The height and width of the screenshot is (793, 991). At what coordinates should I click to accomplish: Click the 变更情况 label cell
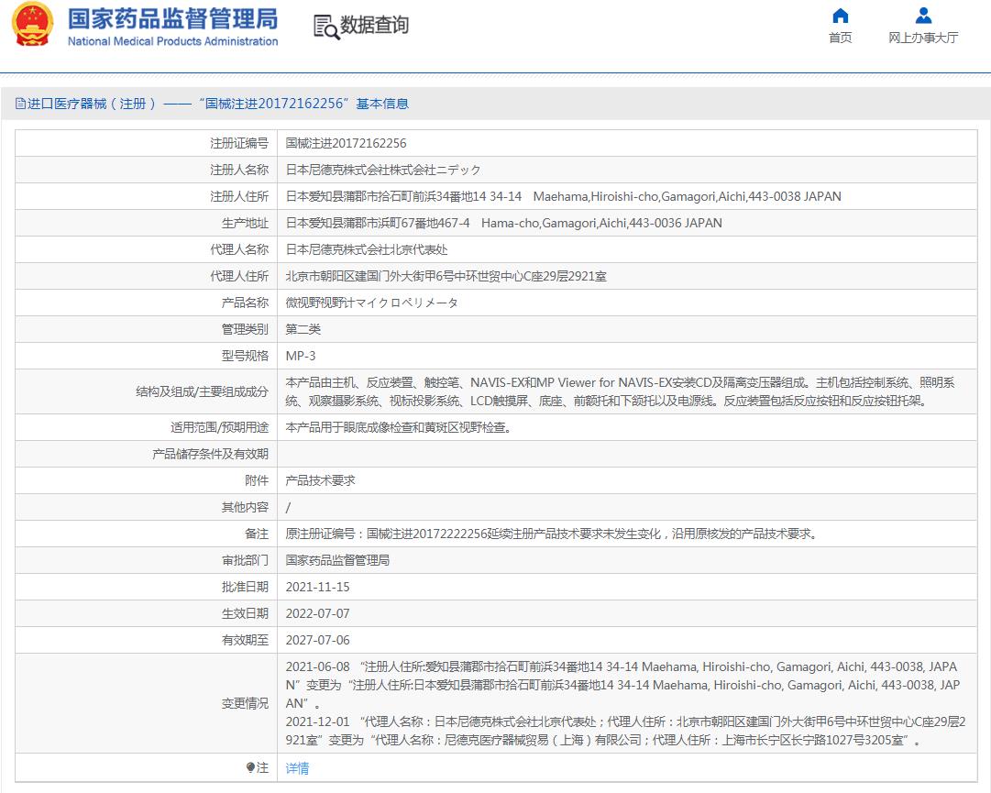tap(146, 703)
